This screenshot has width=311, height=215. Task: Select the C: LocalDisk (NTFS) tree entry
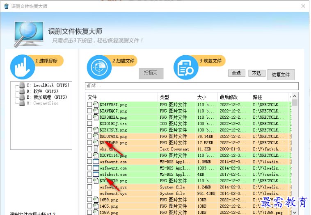(x=48, y=85)
